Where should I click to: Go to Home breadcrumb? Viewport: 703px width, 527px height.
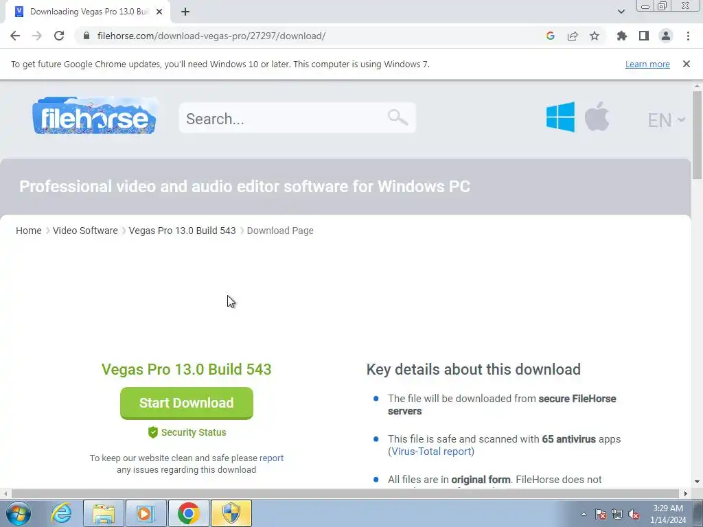[x=29, y=231]
